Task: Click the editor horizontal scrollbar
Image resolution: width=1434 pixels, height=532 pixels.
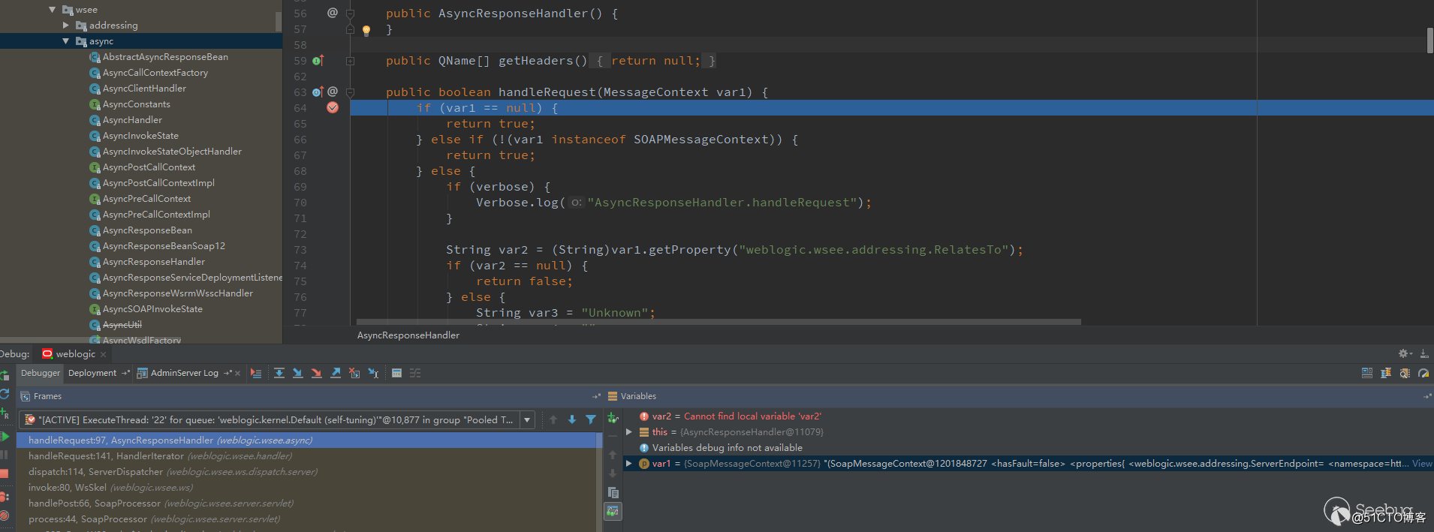Action: pyautogui.click(x=719, y=322)
